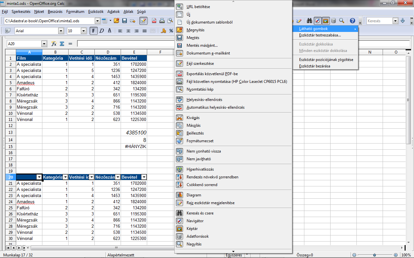Click the blue down-arrow Find Next search icon

click(x=403, y=21)
